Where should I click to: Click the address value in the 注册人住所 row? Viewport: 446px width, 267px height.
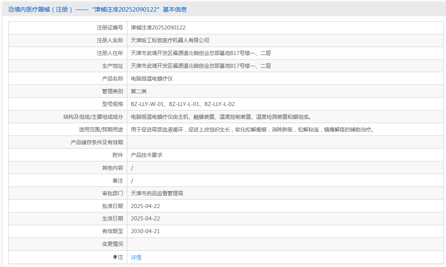click(201, 53)
